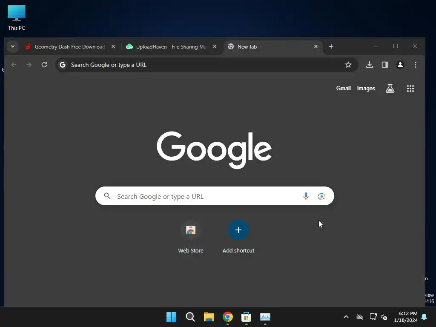Image resolution: width=436 pixels, height=327 pixels.
Task: Show hidden system tray icons
Action: pos(346,317)
